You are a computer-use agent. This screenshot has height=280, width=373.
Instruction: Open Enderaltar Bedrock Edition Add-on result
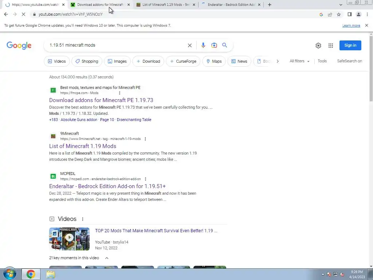tap(107, 186)
